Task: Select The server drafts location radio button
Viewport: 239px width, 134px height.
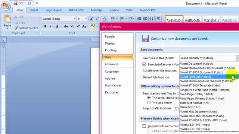Action: pos(149,98)
